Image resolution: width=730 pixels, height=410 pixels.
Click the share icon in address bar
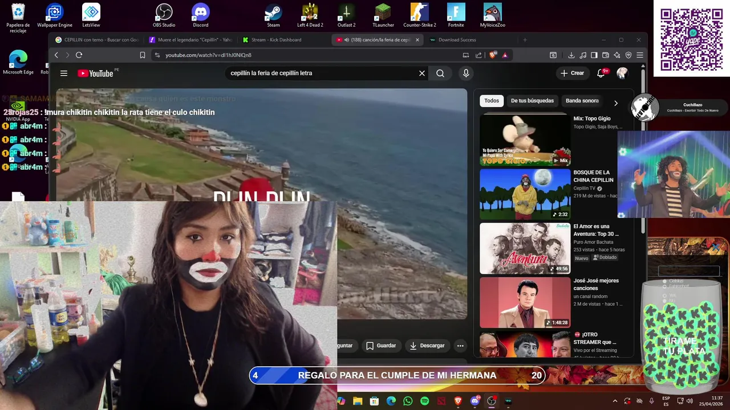click(x=478, y=55)
